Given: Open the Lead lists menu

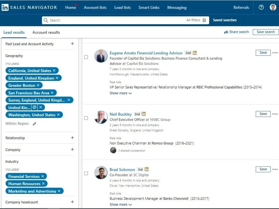Looking at the screenshot, I should [x=122, y=8].
